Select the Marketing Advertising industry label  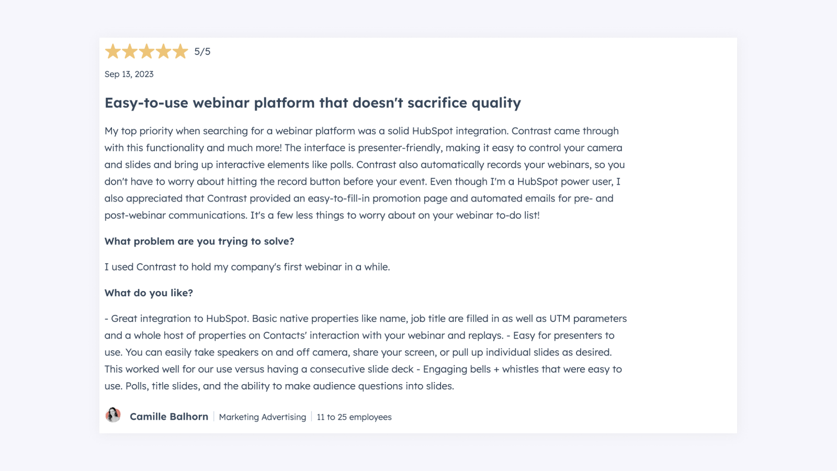pyautogui.click(x=263, y=417)
